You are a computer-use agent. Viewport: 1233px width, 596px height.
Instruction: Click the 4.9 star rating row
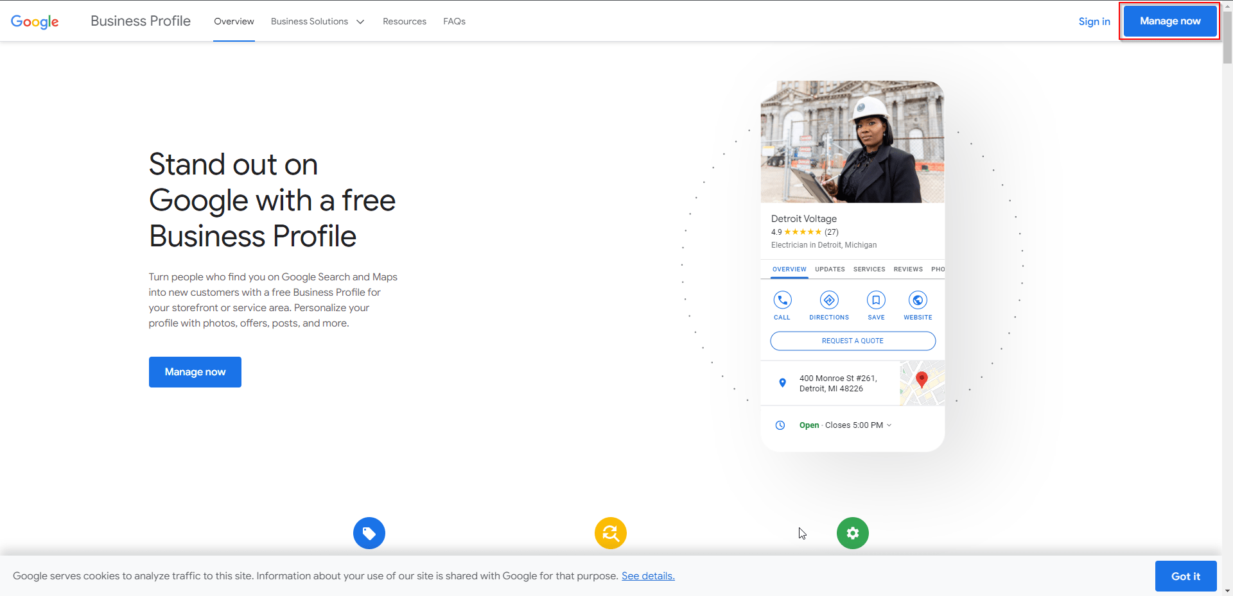click(x=805, y=232)
